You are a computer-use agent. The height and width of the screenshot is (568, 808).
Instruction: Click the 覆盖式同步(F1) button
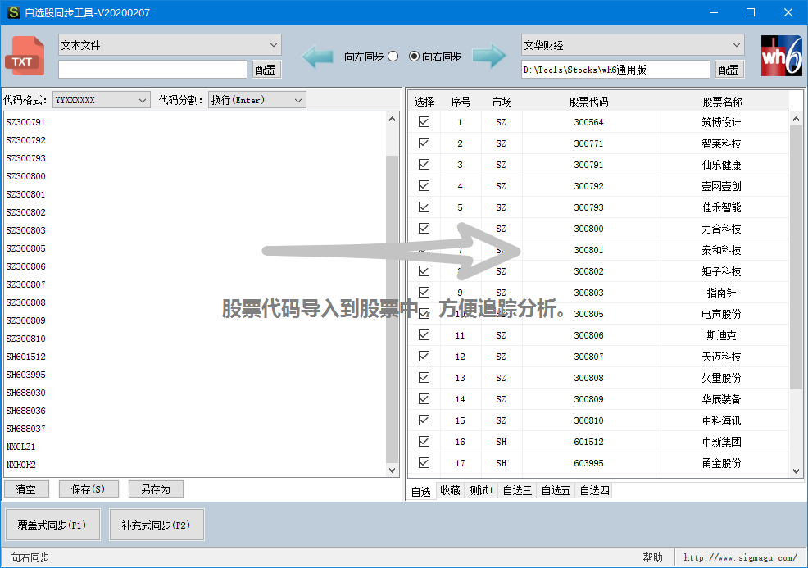pos(52,525)
